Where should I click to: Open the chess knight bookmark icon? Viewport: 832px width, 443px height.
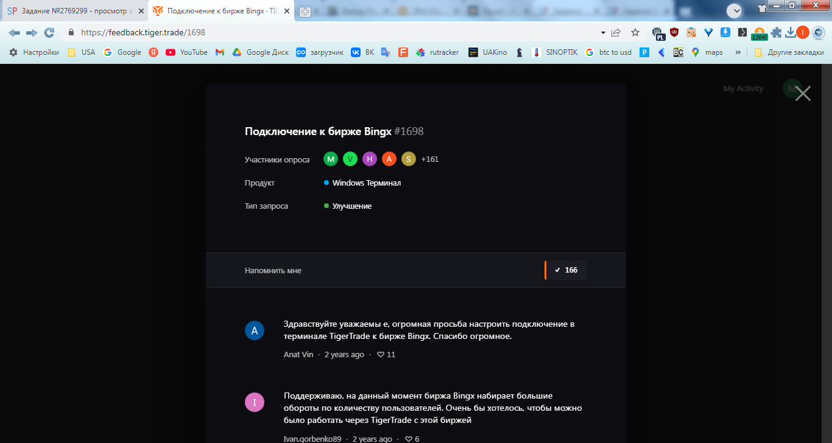click(520, 52)
